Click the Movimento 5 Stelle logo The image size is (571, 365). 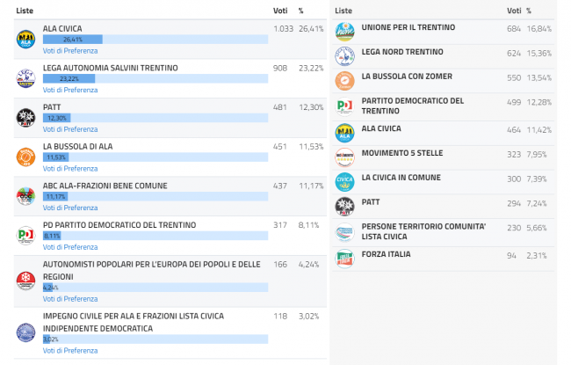[x=344, y=157]
